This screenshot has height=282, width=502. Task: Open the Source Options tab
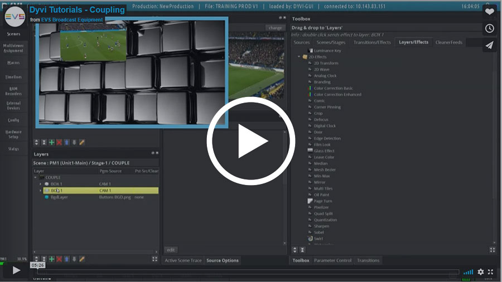(222, 260)
